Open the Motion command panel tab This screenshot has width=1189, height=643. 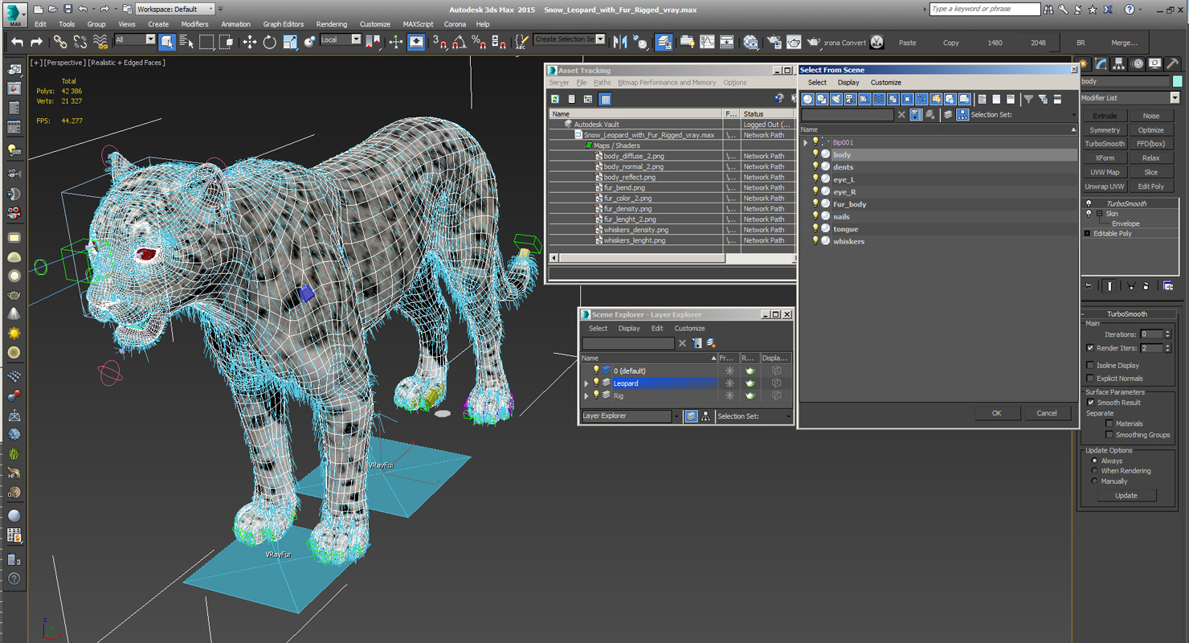tap(1138, 64)
